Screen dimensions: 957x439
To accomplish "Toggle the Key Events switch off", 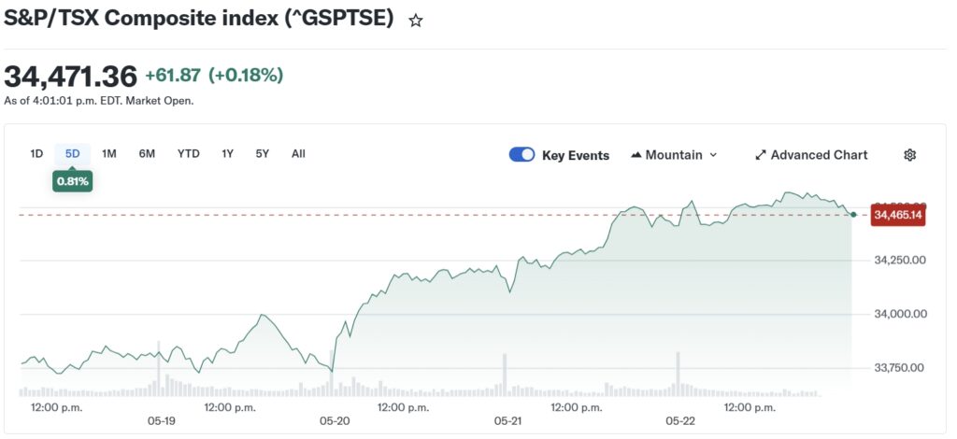I will pos(521,155).
